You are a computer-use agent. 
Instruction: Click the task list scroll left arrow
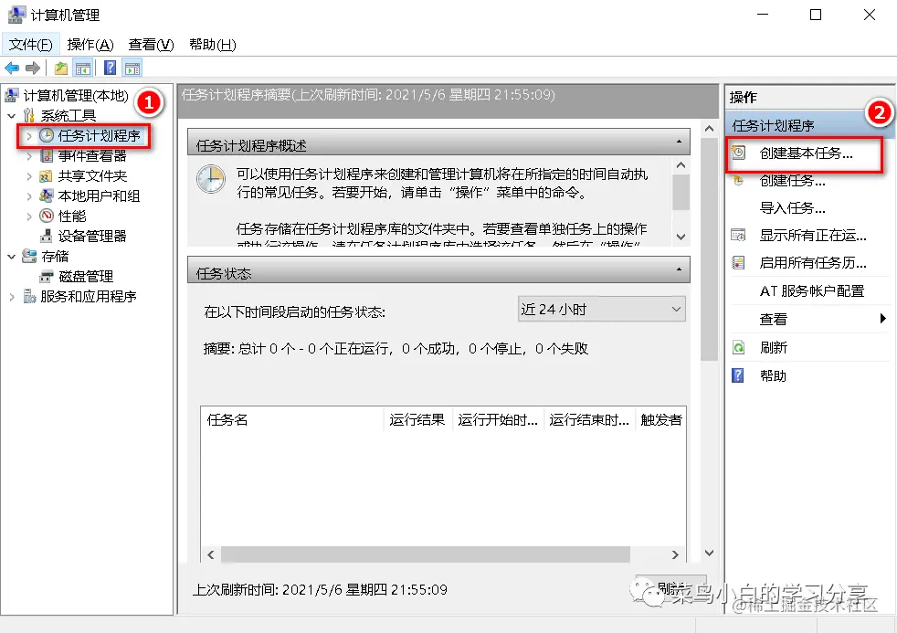tap(211, 554)
